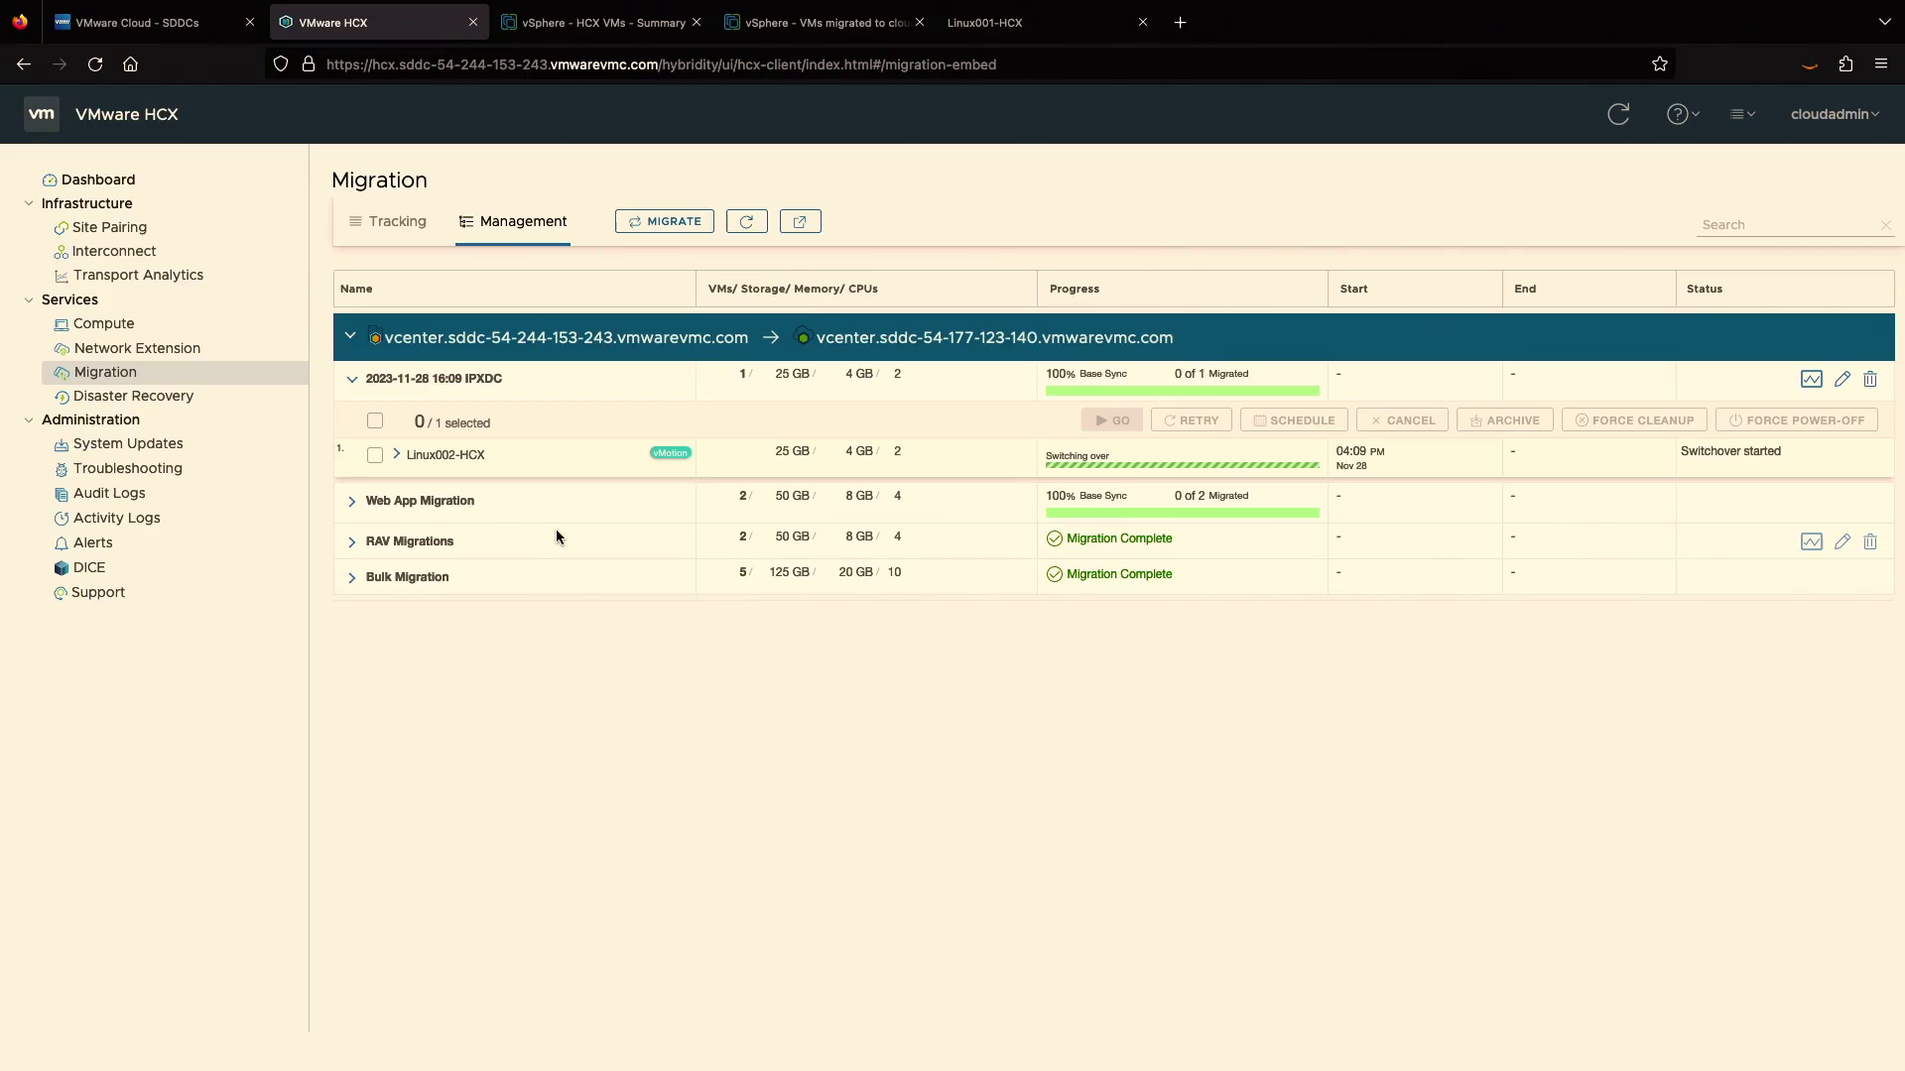Expand the Web App Migration group
1905x1071 pixels.
tap(351, 502)
